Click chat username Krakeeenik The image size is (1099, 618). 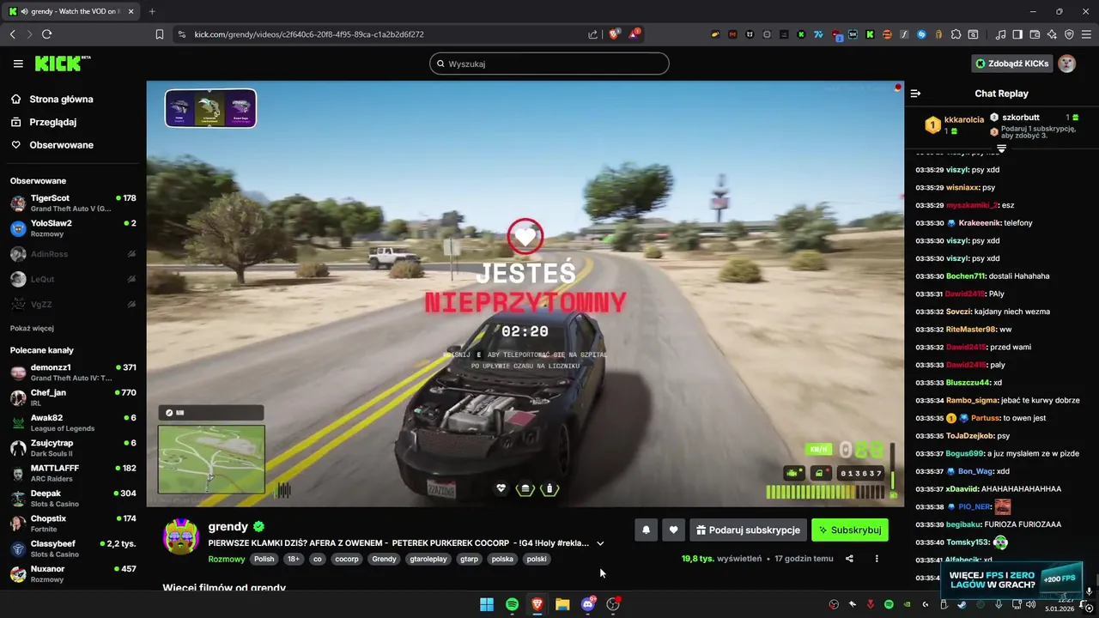[x=979, y=223]
